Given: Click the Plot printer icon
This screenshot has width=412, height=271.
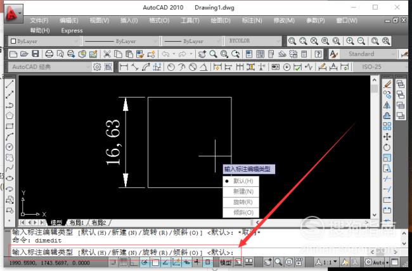Looking at the screenshot, I should click(49, 54).
